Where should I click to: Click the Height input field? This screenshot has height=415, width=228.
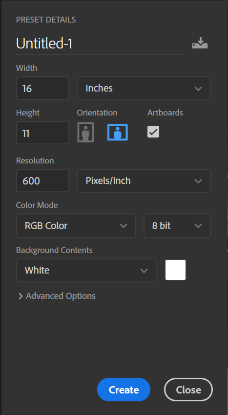click(x=43, y=133)
